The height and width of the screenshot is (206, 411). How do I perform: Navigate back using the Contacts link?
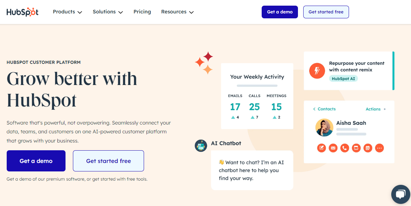tap(324, 109)
